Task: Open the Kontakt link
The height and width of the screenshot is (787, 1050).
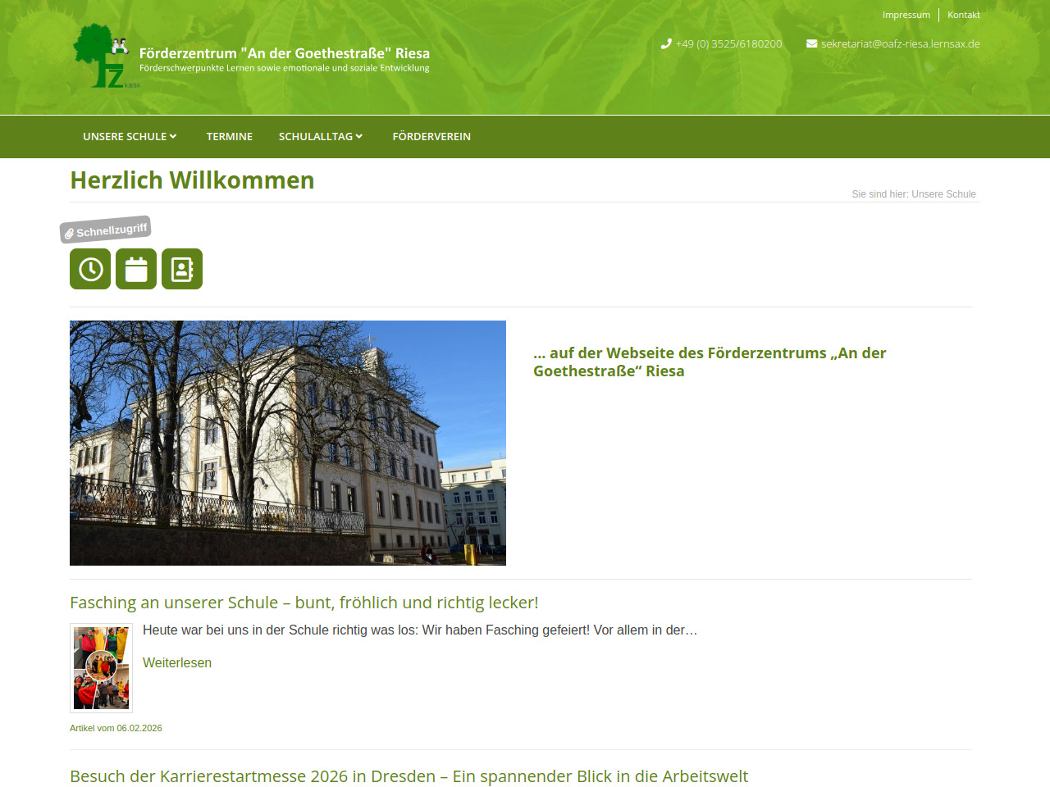Action: [x=963, y=15]
